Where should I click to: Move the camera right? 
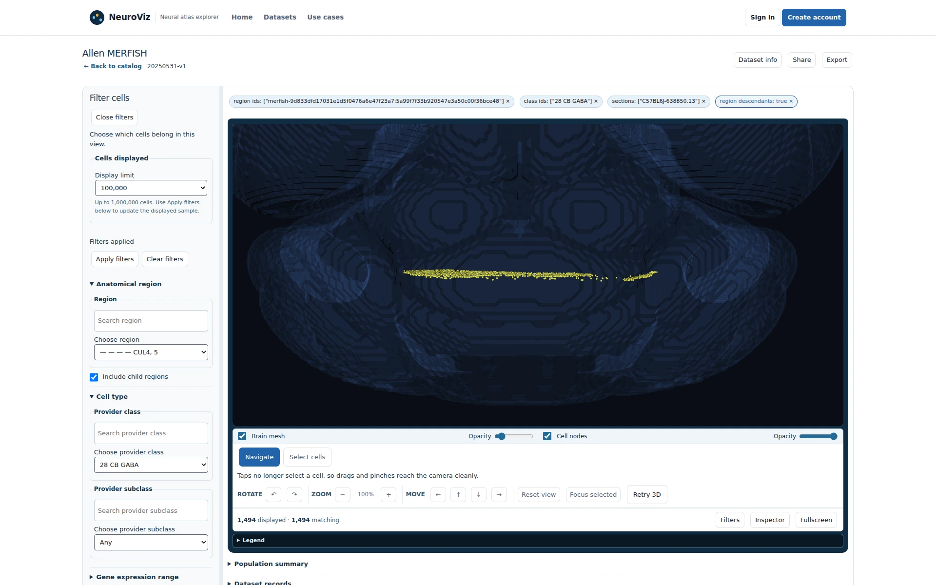[x=499, y=494]
